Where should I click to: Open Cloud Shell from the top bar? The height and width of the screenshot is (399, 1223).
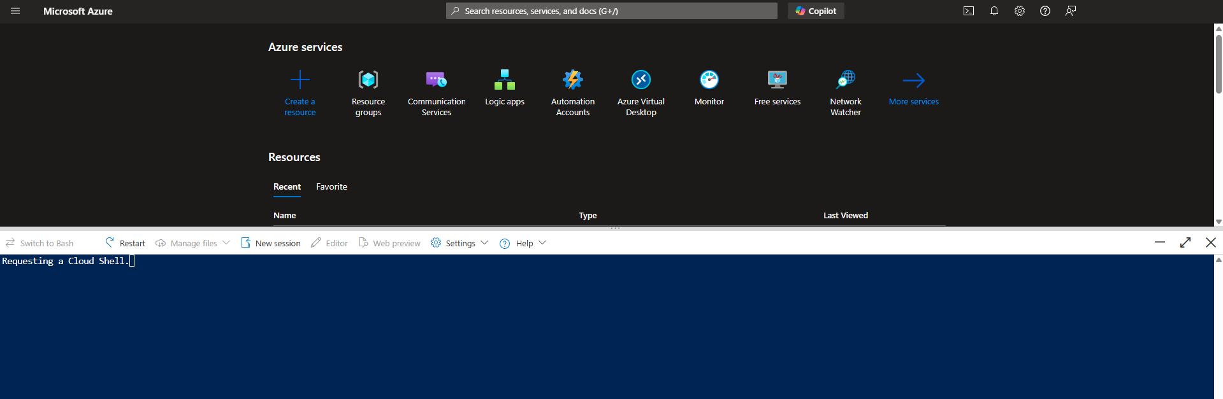[x=969, y=11]
